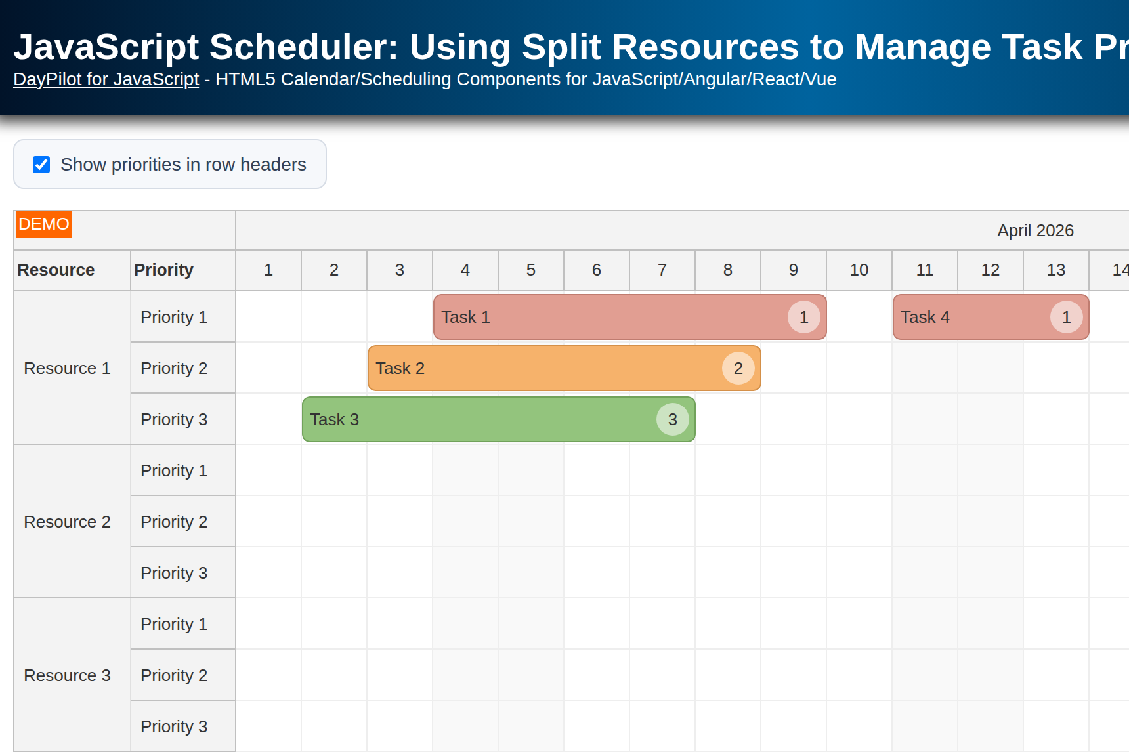The image size is (1129, 752).
Task: Select Priority 3 row under Resource 3
Action: click(x=173, y=726)
